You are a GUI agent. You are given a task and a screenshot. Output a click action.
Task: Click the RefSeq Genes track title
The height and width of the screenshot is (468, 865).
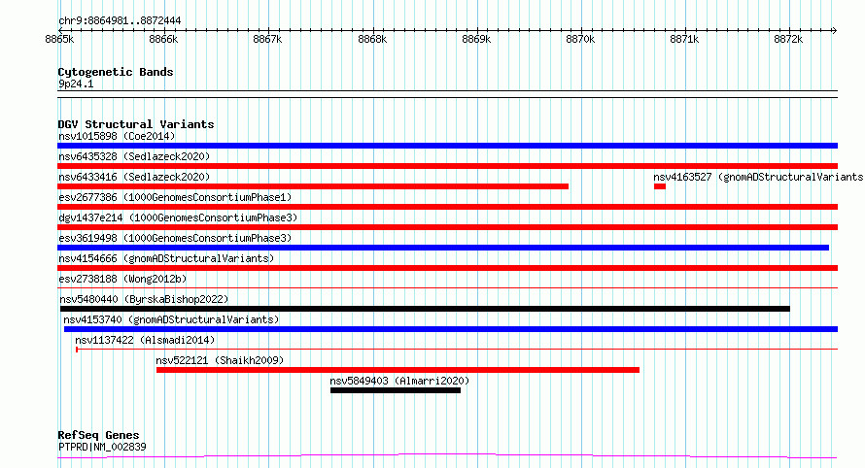98,435
